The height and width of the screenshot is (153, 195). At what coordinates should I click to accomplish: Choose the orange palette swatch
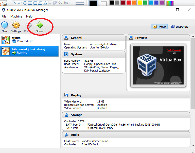(134, 3)
